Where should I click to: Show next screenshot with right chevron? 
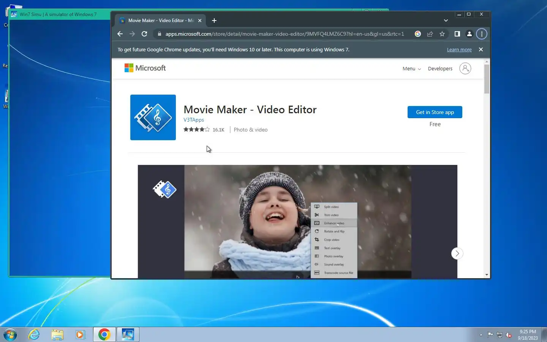point(457,253)
